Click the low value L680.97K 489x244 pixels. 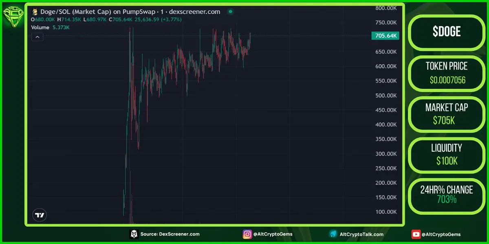click(x=94, y=20)
